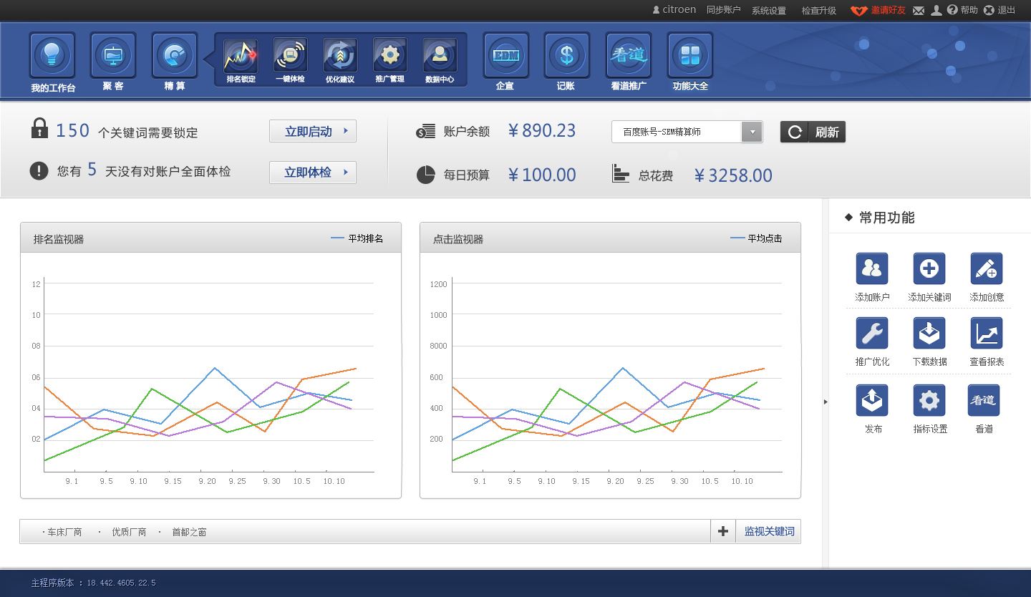The height and width of the screenshot is (597, 1031).
Task: Click the 立即启动 start now button
Action: tap(313, 131)
